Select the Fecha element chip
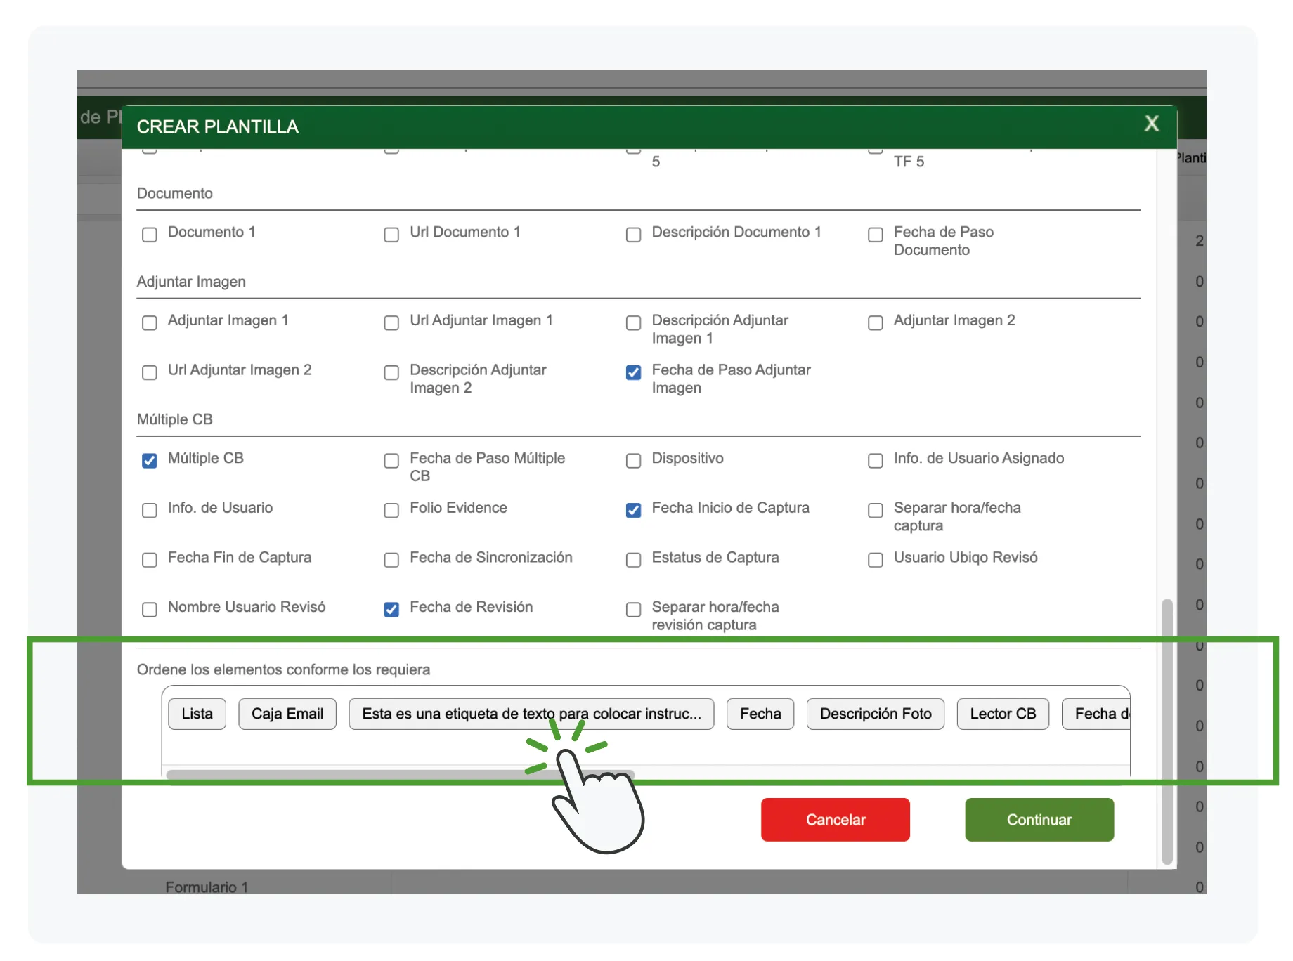 760,714
